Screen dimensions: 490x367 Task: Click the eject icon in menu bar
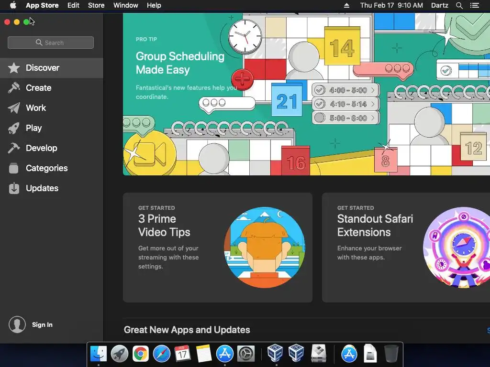346,5
